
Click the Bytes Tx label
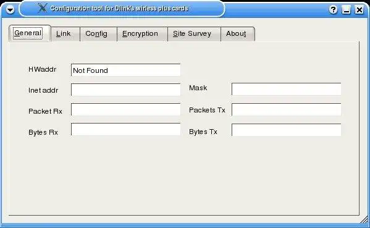[203, 132]
